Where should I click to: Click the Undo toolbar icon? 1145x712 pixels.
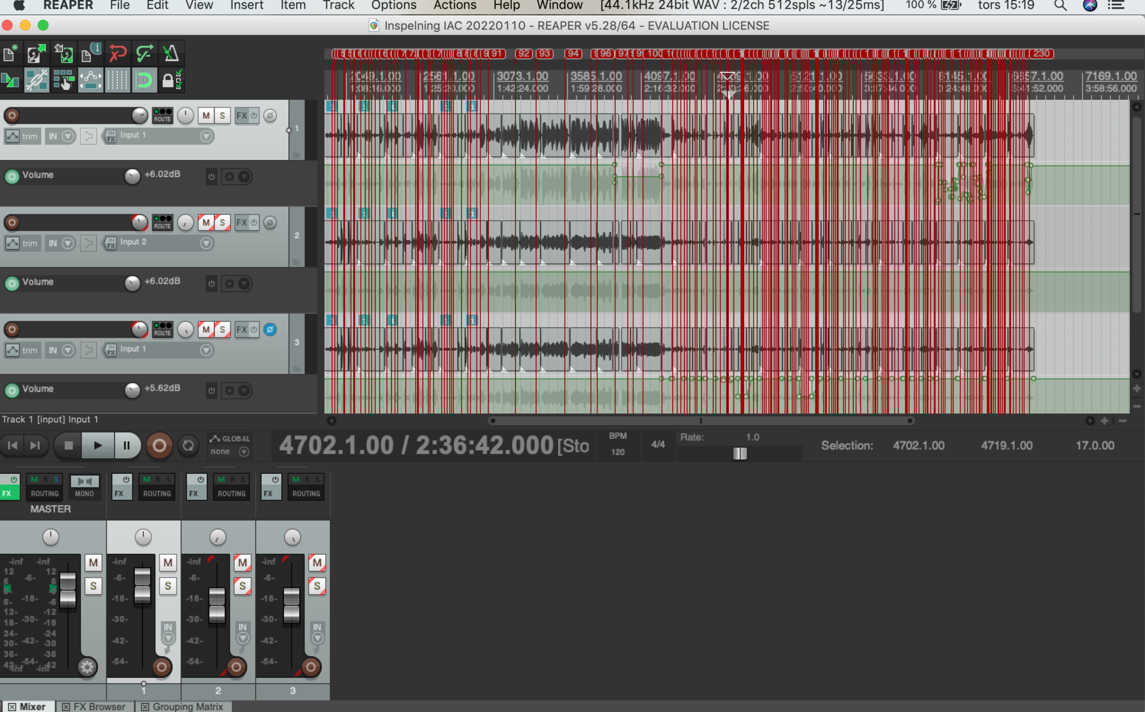coord(117,54)
